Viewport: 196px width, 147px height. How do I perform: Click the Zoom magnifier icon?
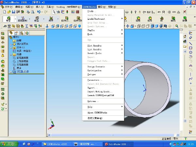pos(177,26)
